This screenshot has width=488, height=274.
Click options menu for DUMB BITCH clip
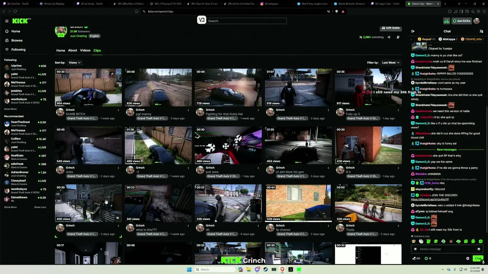[118, 110]
